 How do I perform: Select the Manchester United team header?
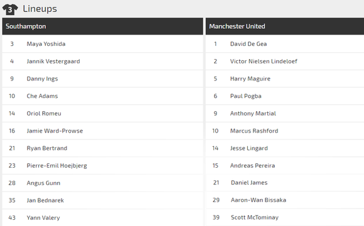tap(285, 26)
